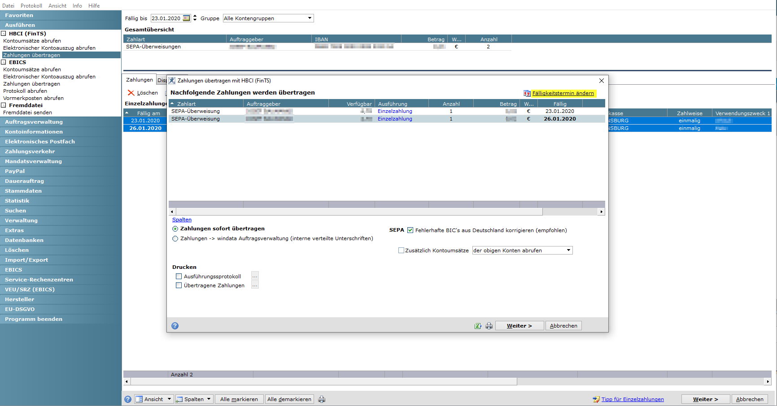Screen dimensions: 777x406
Task: Switch to the Zahlungen tab
Action: pyautogui.click(x=140, y=80)
